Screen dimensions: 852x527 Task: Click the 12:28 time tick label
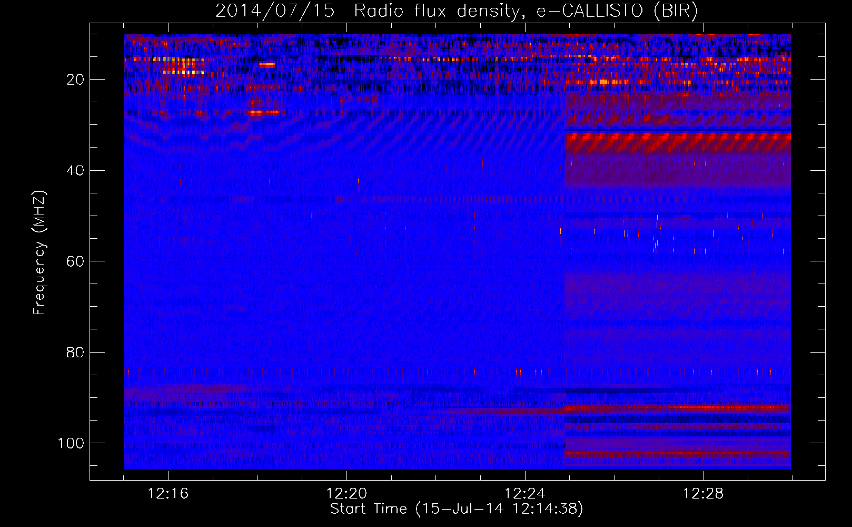point(704,494)
